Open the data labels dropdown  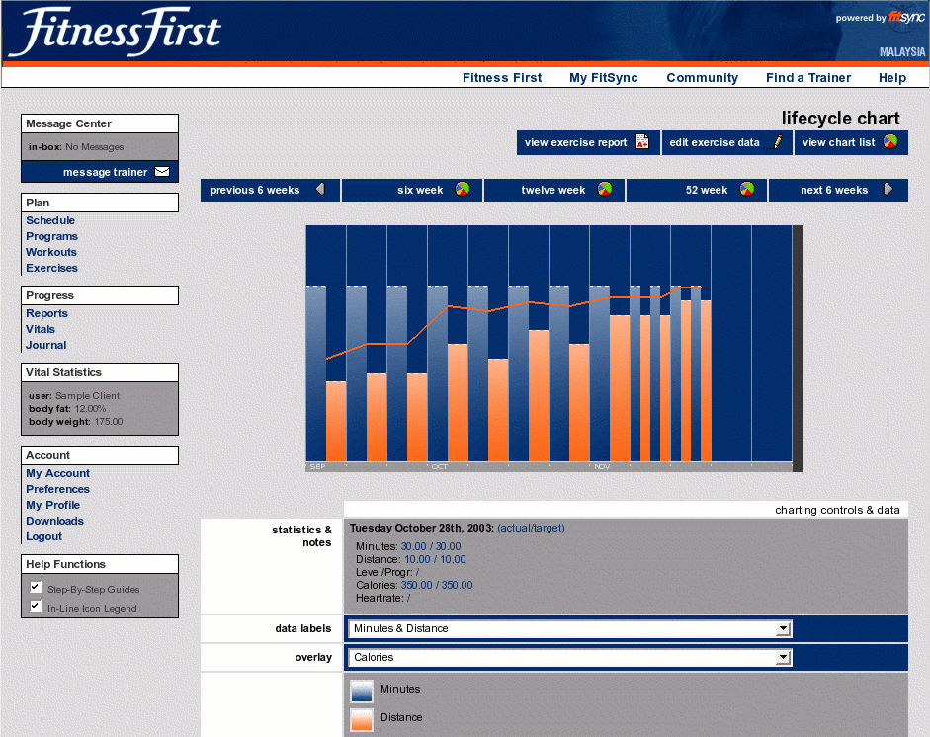click(x=570, y=628)
